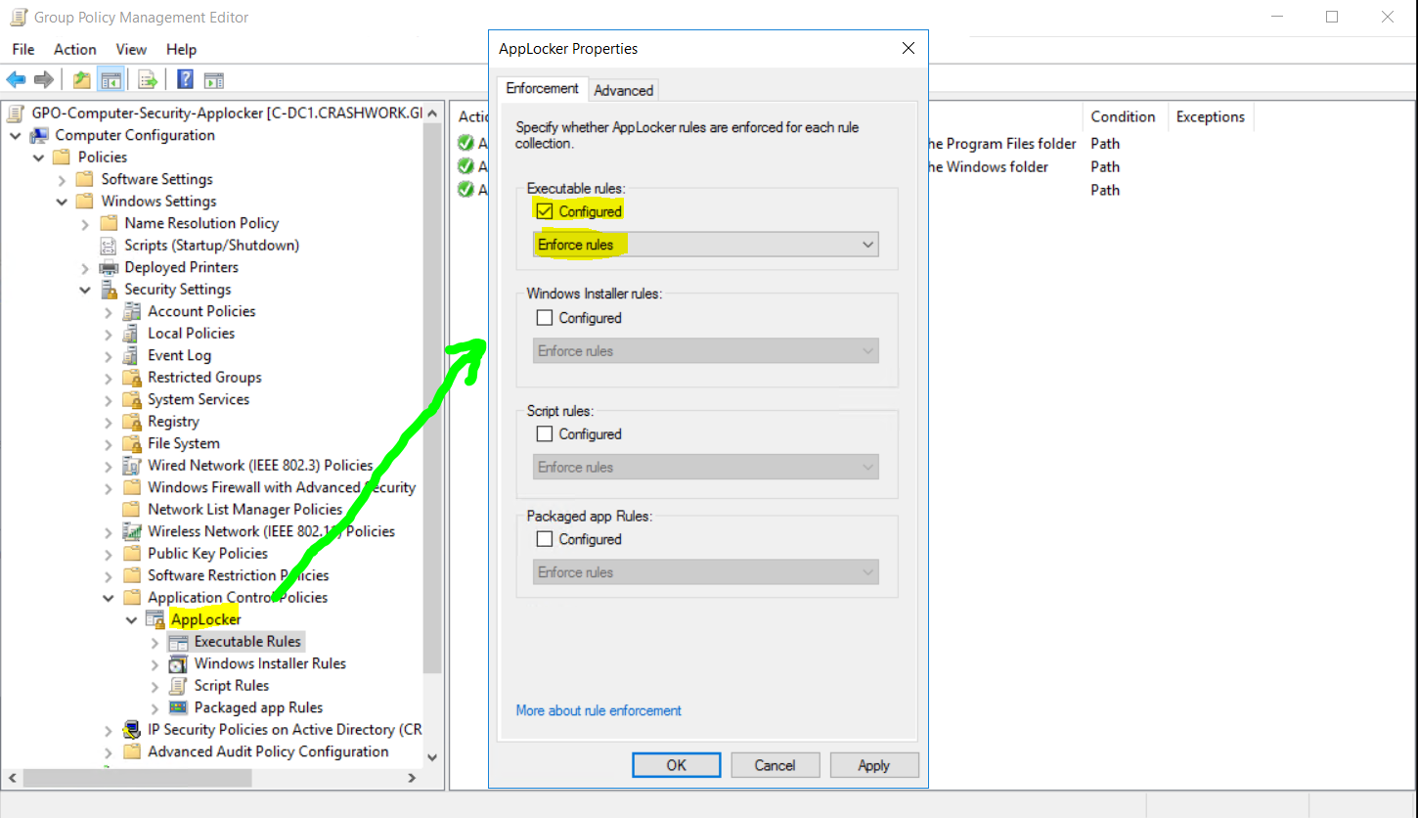Click the Script Rules icon
Viewport: 1418px width, 818px height.
178,686
